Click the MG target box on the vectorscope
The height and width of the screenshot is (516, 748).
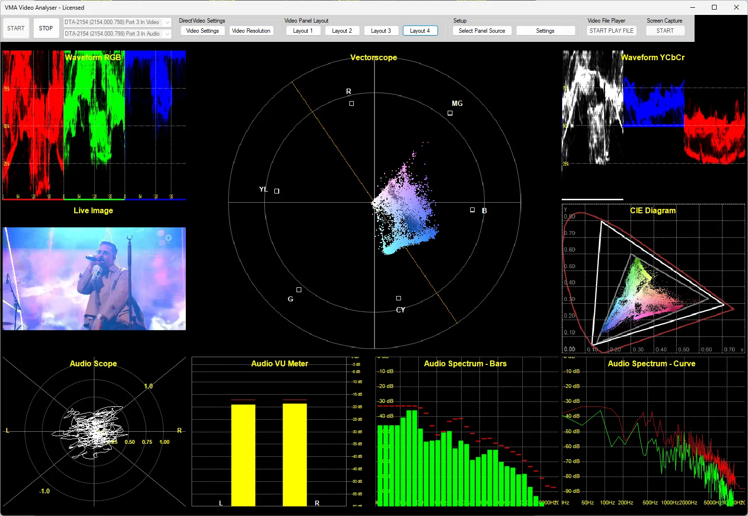pos(450,113)
